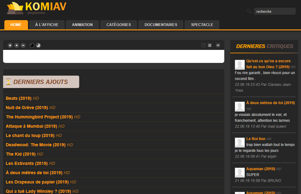Open Les Drapeaux de papier (2019)

point(37,182)
